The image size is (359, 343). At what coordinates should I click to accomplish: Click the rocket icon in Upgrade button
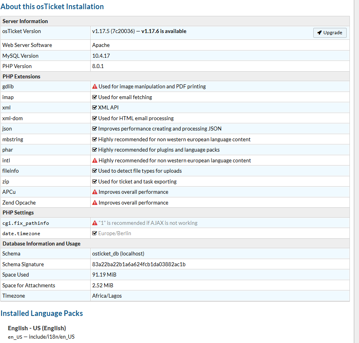coord(319,33)
